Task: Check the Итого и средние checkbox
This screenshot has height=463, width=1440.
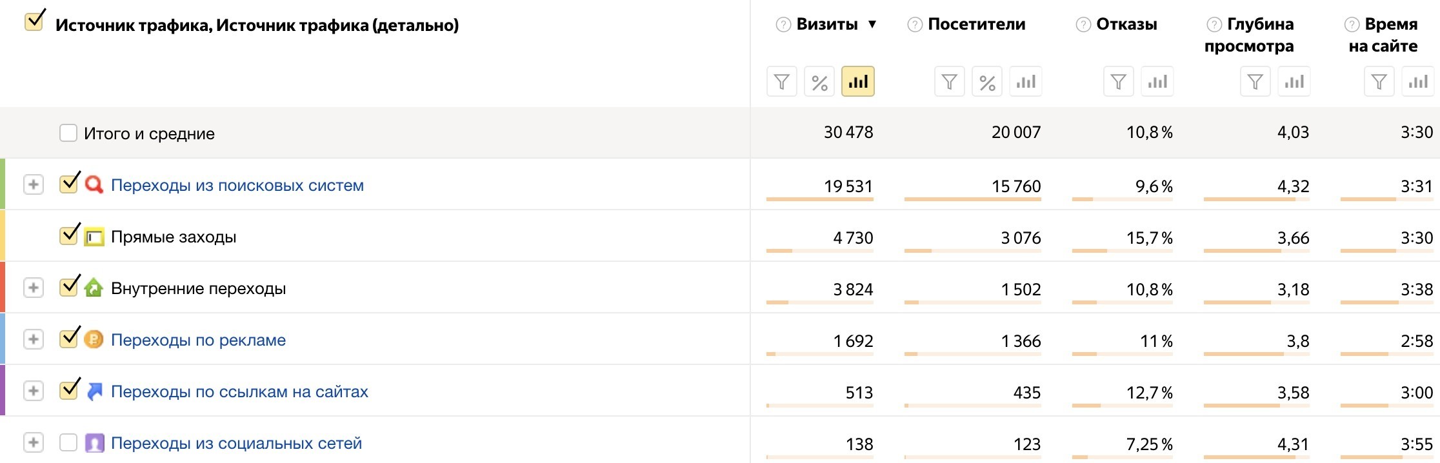Action: (68, 133)
